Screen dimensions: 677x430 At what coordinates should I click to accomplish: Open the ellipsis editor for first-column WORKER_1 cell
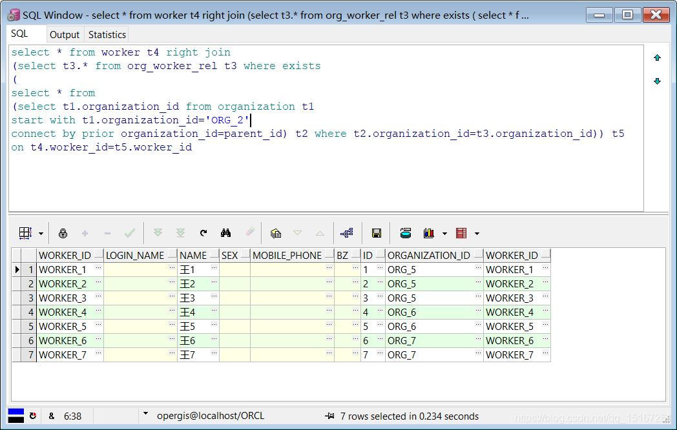click(98, 268)
